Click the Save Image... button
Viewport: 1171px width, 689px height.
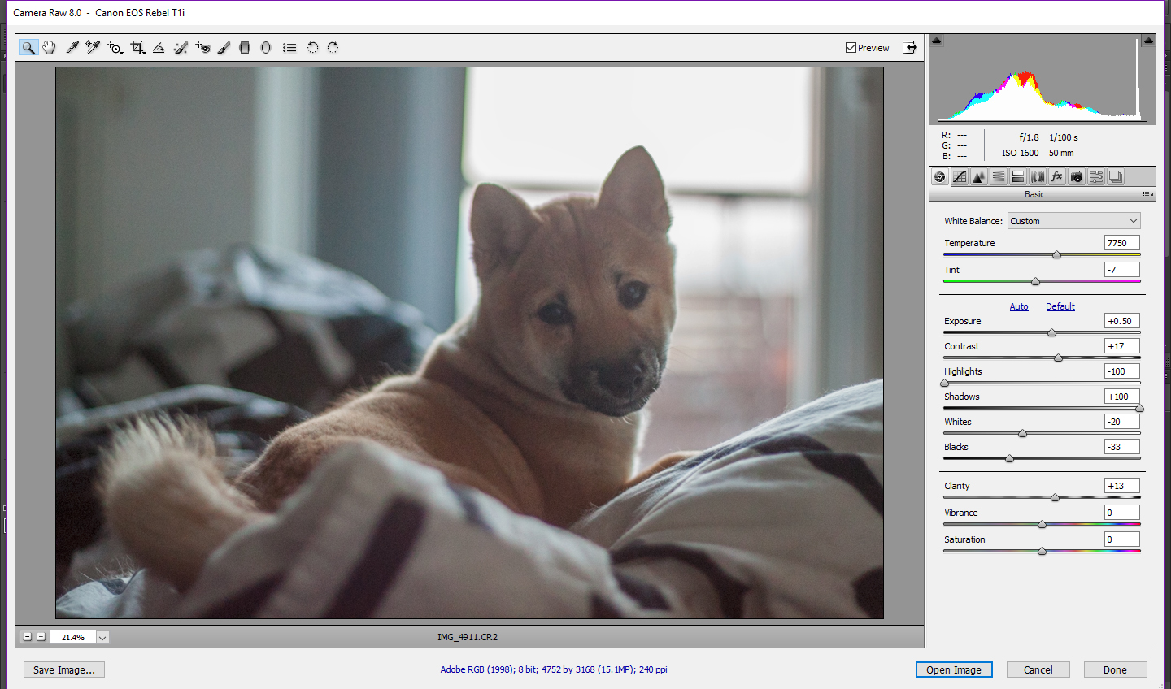click(64, 670)
